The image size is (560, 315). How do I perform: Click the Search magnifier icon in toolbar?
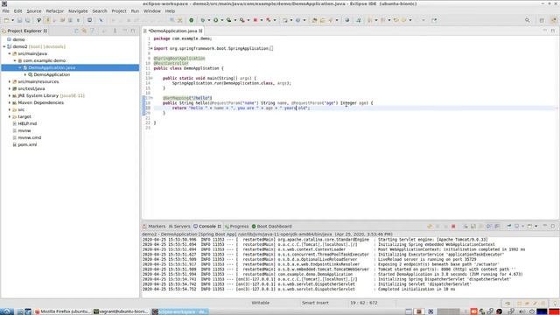point(527,20)
